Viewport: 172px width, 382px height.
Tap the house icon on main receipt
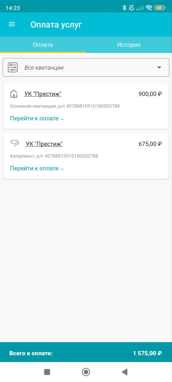click(x=14, y=94)
